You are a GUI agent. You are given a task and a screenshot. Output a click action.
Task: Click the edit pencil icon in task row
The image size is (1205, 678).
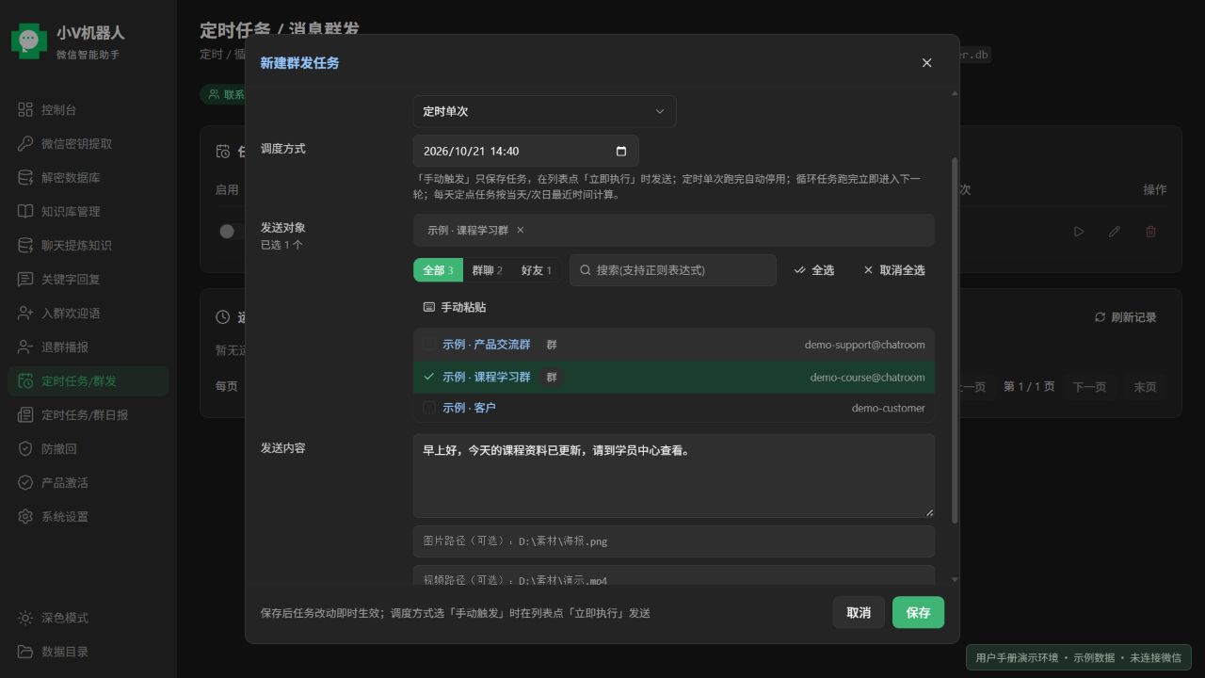point(1115,232)
